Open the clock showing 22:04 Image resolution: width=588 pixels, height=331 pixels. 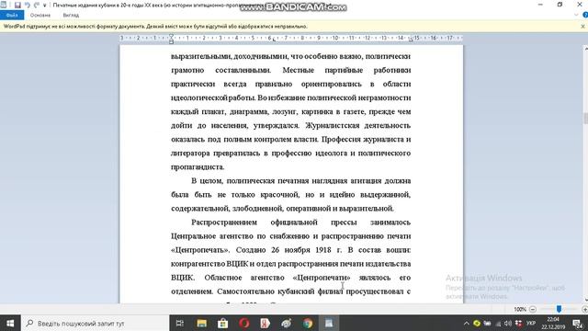click(x=553, y=323)
